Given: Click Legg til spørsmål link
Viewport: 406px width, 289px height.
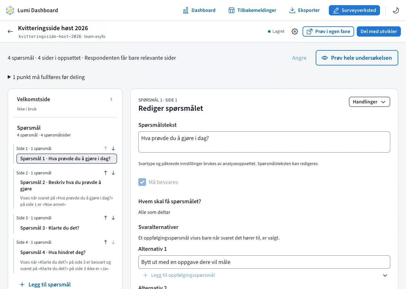Looking at the screenshot, I should [45, 285].
